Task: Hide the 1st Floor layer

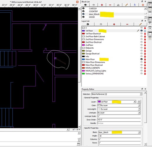Action: [141, 31]
